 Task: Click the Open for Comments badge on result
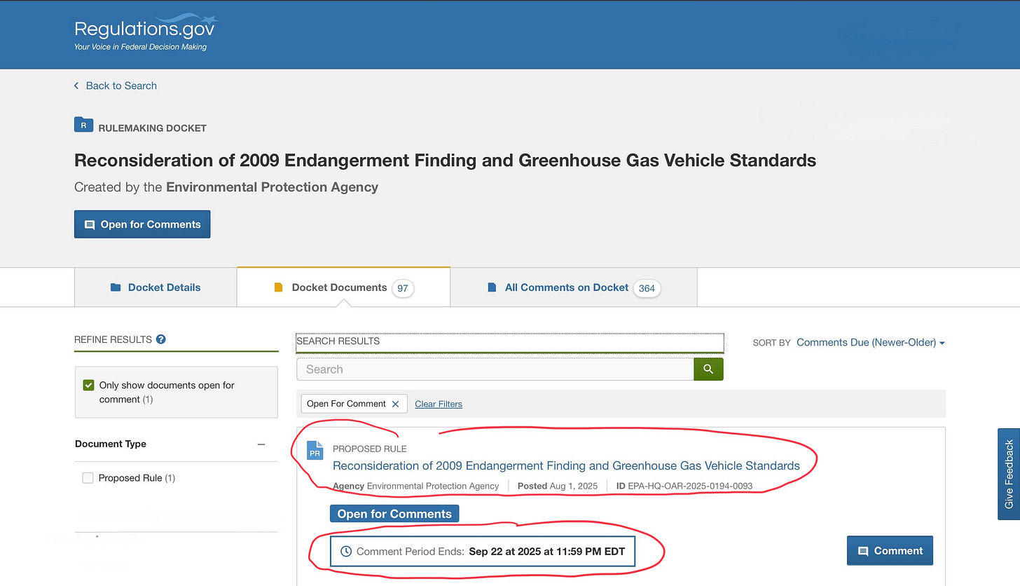click(394, 514)
